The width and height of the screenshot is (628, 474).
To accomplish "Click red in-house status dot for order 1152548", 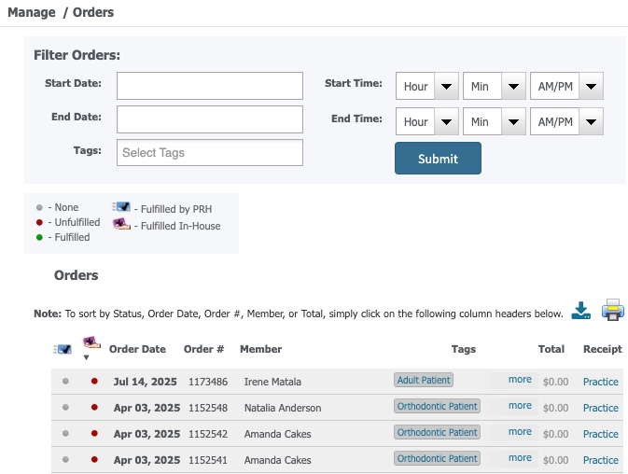I will coord(94,407).
